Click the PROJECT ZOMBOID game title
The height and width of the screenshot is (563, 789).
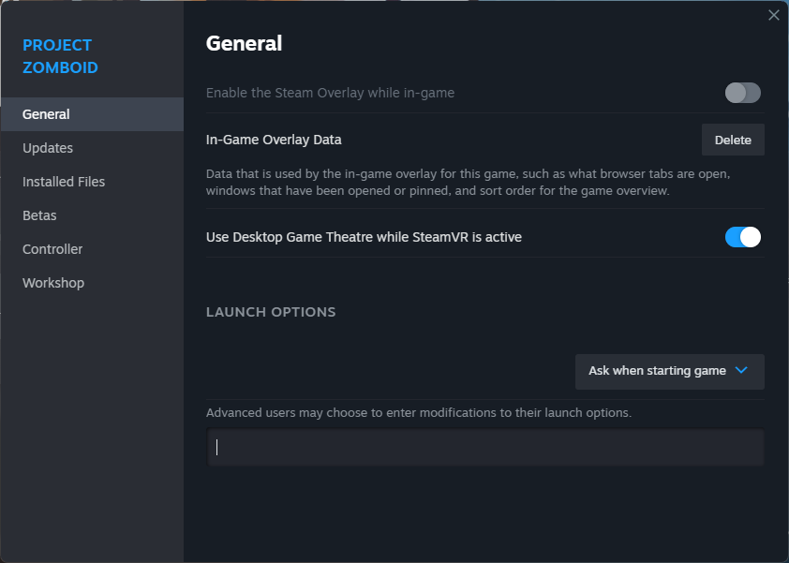tap(60, 56)
